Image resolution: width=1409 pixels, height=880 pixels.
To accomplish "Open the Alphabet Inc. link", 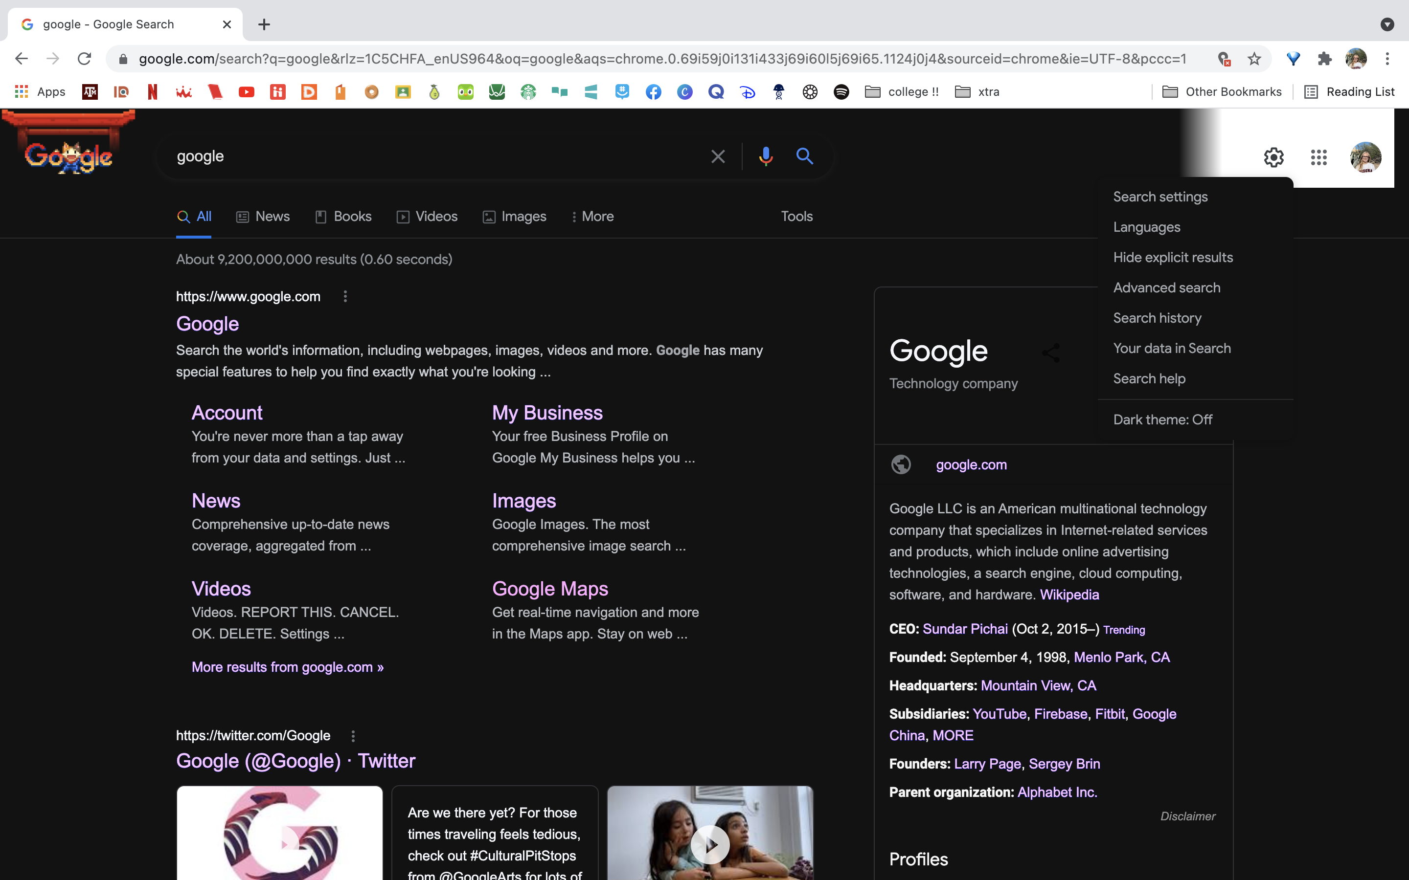I will coord(1057,792).
